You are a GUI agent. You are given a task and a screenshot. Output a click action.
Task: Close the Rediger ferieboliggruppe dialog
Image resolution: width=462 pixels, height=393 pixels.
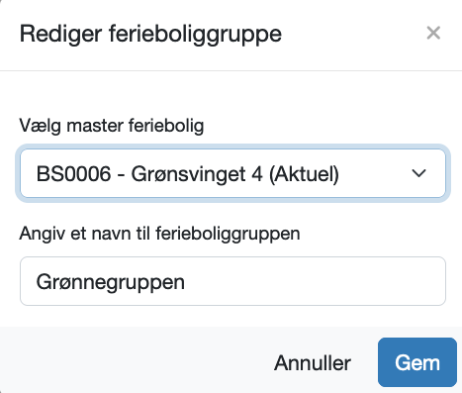pyautogui.click(x=433, y=33)
